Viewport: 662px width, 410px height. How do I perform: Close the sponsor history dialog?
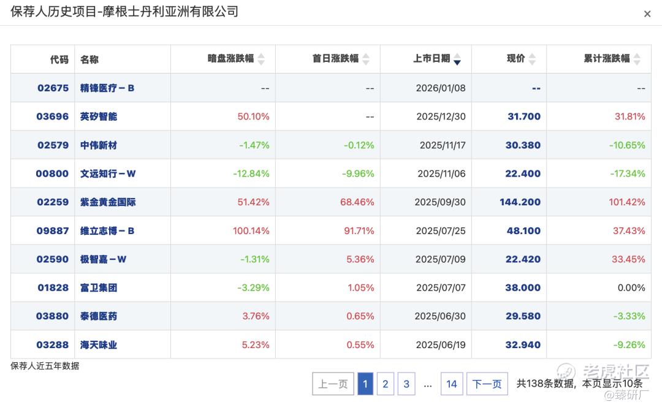(647, 14)
